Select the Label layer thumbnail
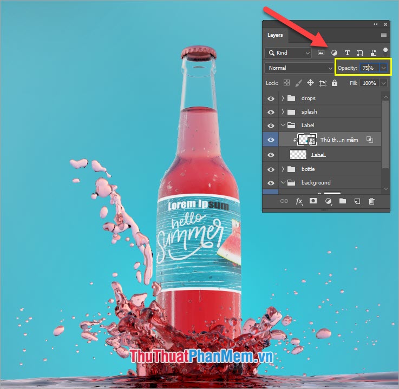The width and height of the screenshot is (399, 389). point(298,155)
